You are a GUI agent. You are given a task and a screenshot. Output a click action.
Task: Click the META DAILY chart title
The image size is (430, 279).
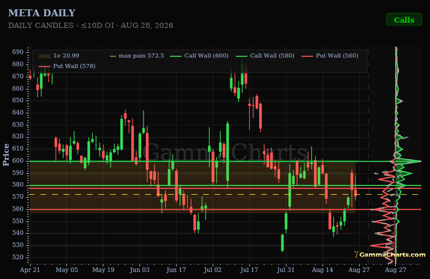(x=42, y=13)
